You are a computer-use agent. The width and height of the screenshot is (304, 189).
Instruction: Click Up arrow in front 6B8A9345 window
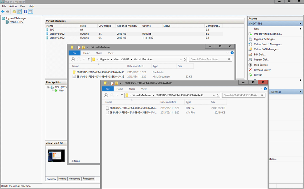(x=122, y=95)
